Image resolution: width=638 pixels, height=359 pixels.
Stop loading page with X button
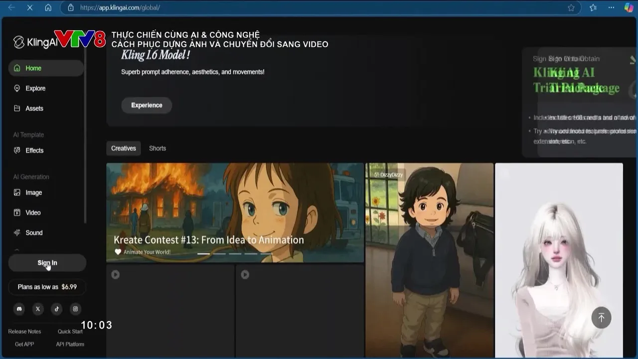point(29,7)
